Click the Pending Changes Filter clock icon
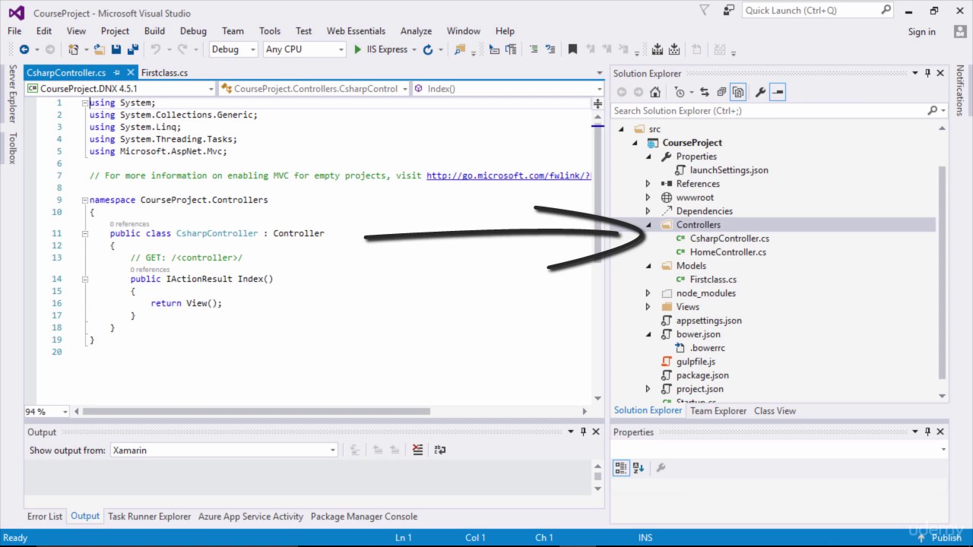 (679, 92)
